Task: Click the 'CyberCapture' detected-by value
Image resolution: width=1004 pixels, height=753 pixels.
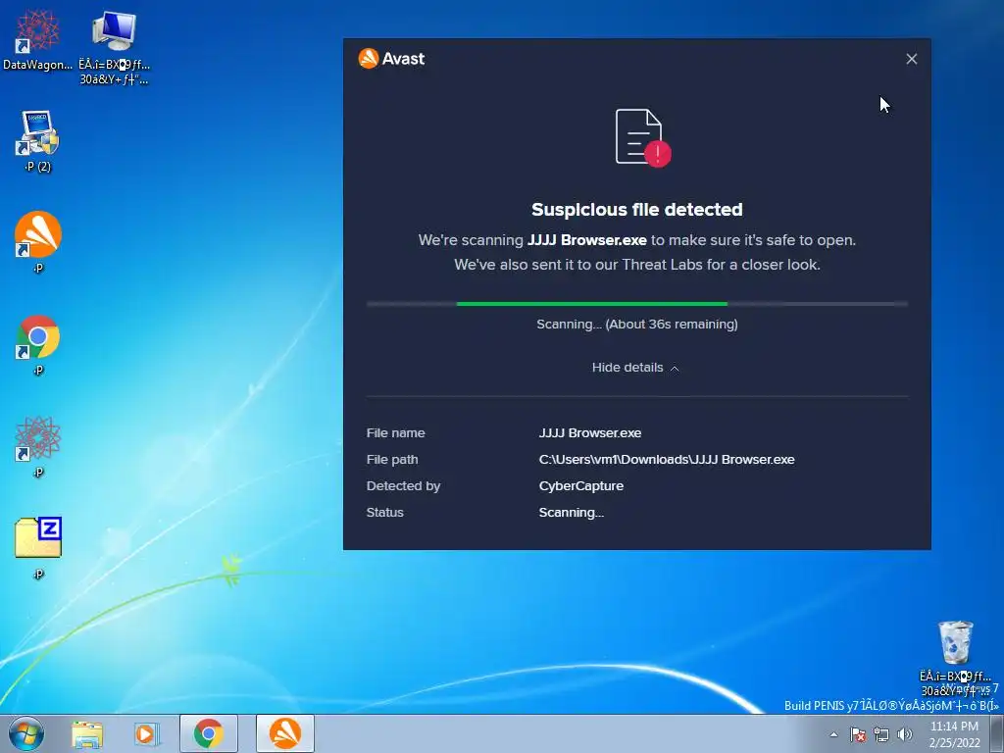Action: click(x=581, y=486)
